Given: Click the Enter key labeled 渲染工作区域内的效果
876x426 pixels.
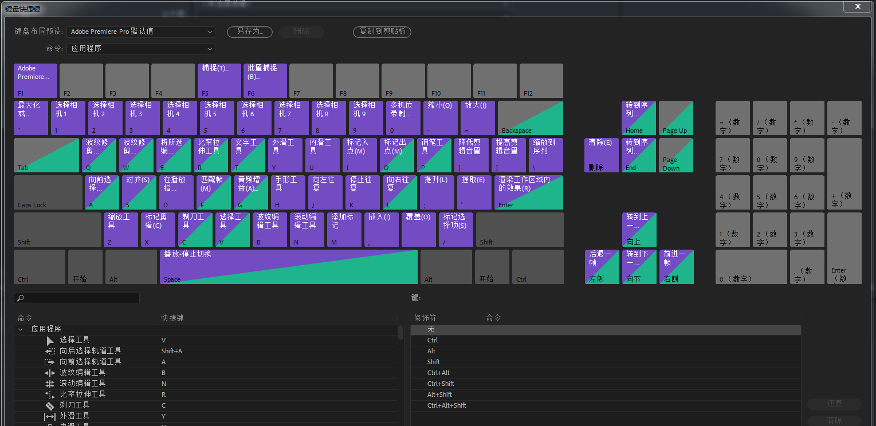Looking at the screenshot, I should pos(528,192).
